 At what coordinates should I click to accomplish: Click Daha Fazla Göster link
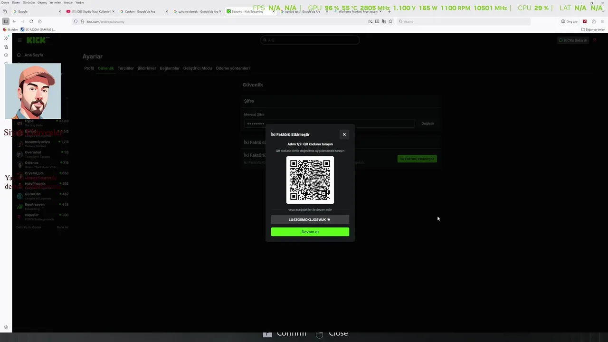[29, 227]
